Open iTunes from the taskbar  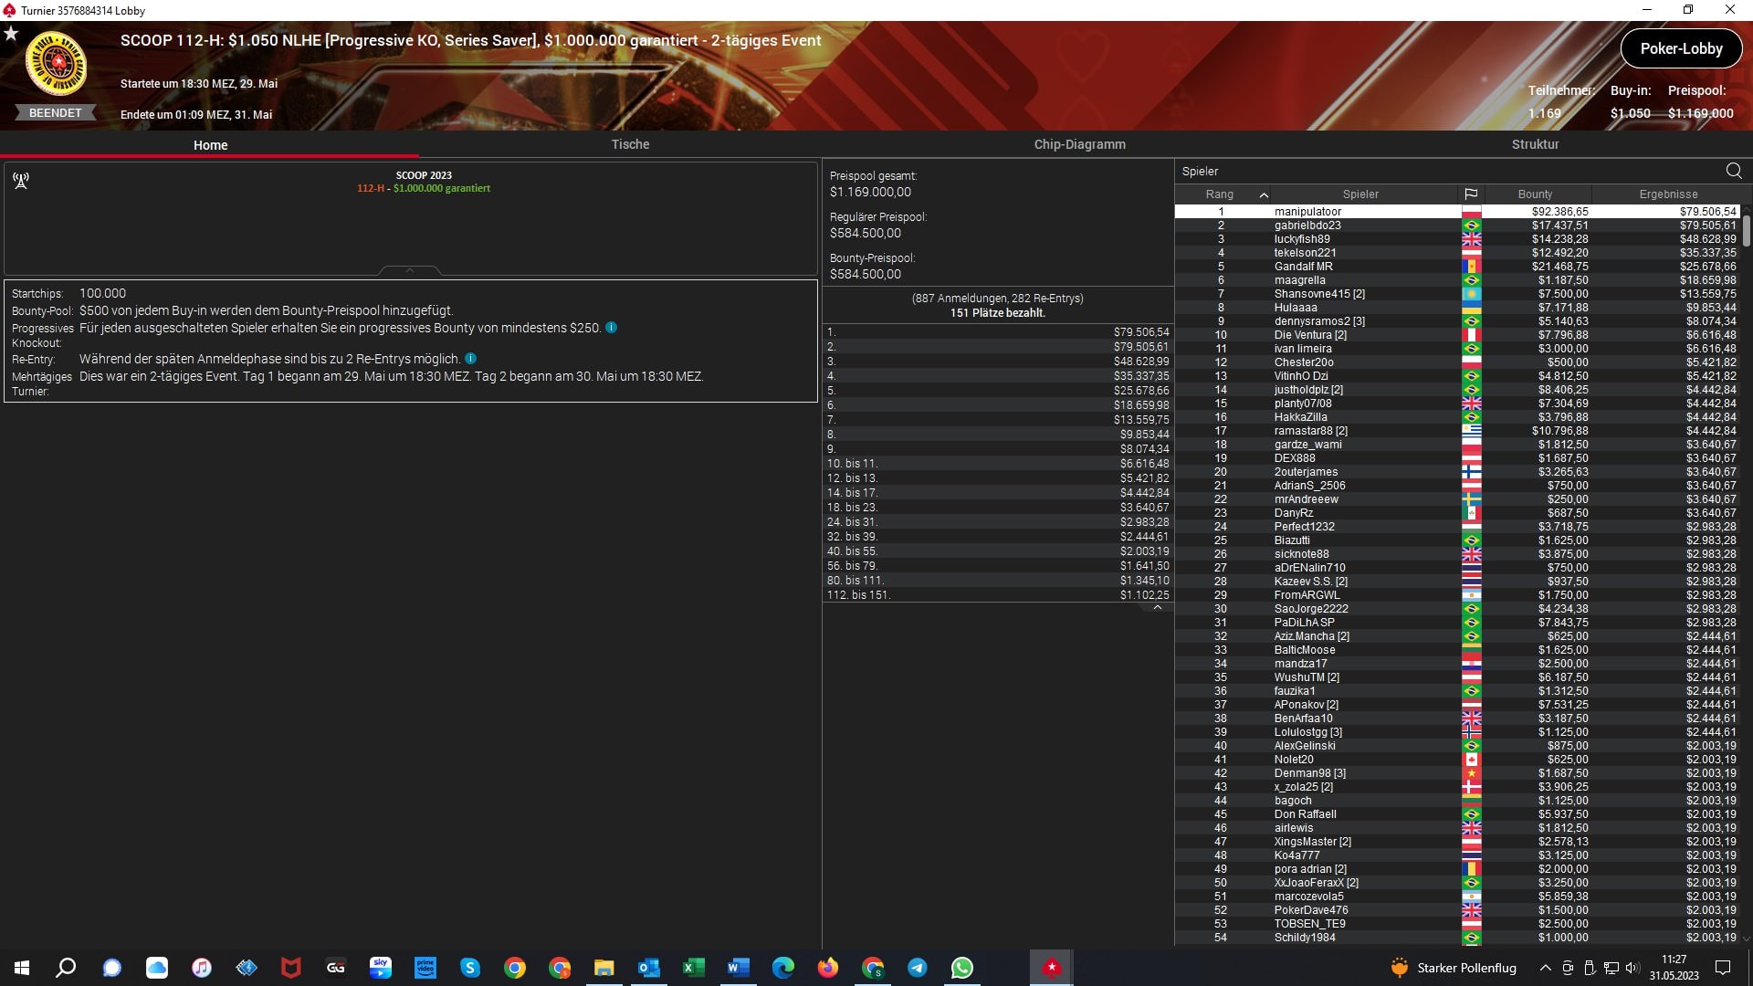[202, 968]
